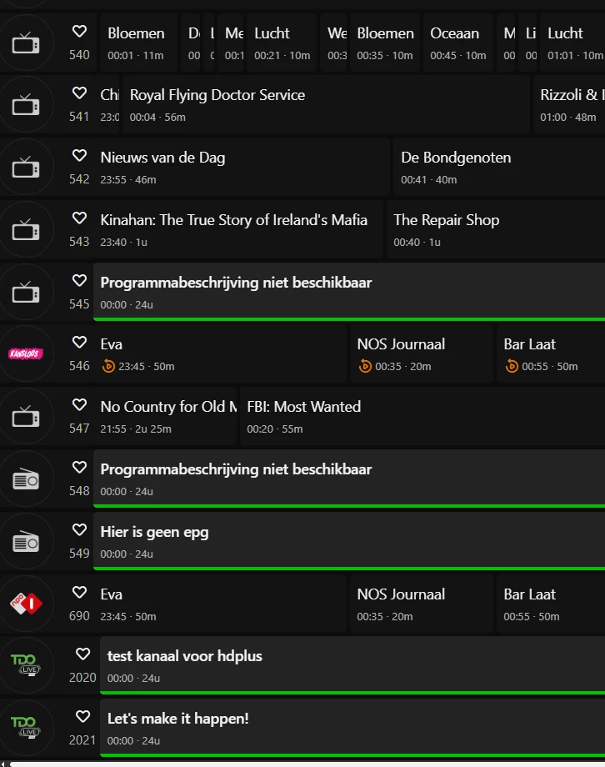Viewport: 605px width, 767px height.
Task: Toggle the heart for channel 2021
Action: coord(82,716)
